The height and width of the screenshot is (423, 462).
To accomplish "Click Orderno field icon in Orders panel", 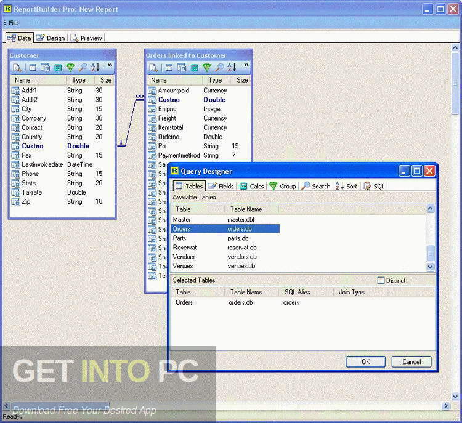I will tap(152, 137).
